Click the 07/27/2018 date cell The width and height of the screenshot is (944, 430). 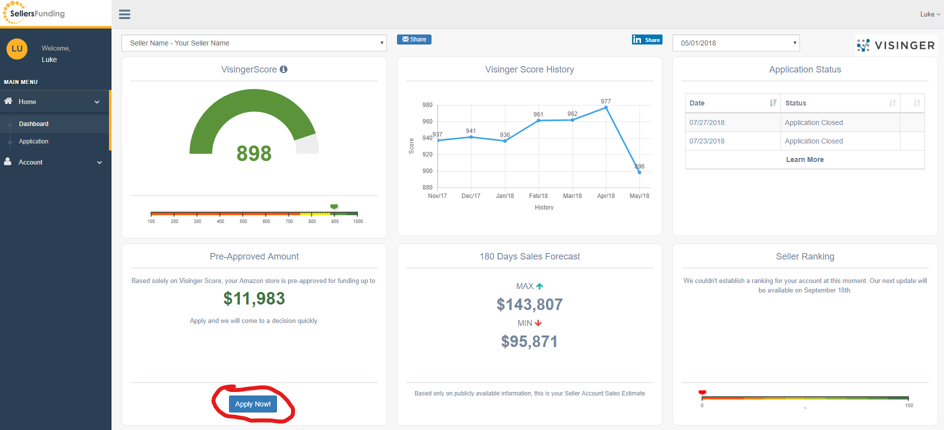click(x=732, y=122)
